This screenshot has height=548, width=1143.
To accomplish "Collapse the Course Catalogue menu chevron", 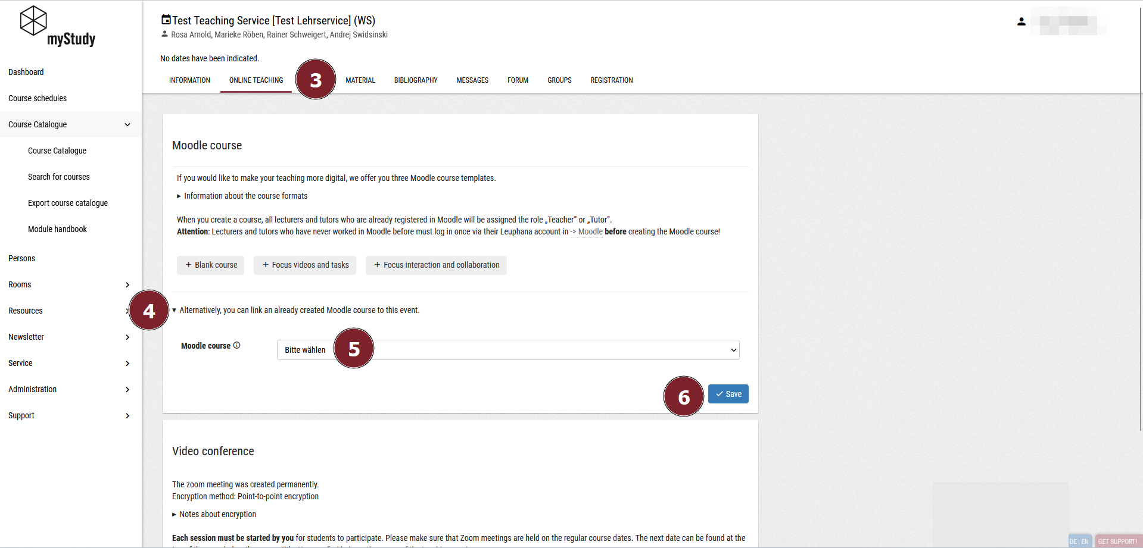I will (x=127, y=124).
